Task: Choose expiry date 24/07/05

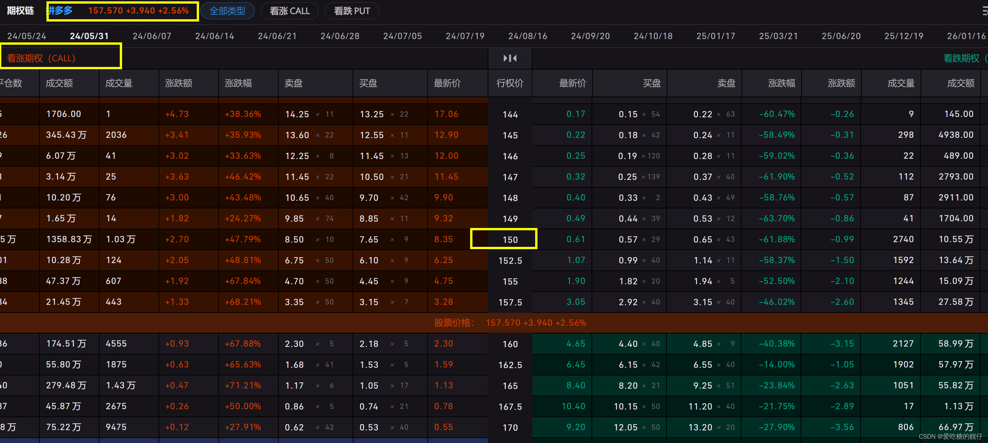Action: click(402, 36)
